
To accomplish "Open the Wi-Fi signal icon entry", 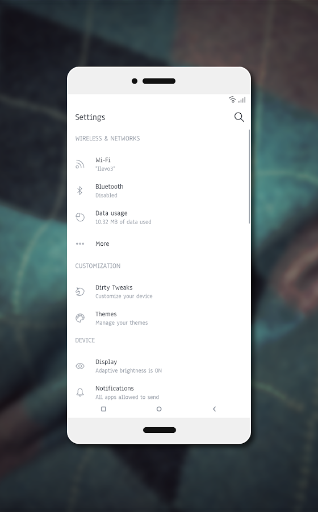I will click(80, 164).
